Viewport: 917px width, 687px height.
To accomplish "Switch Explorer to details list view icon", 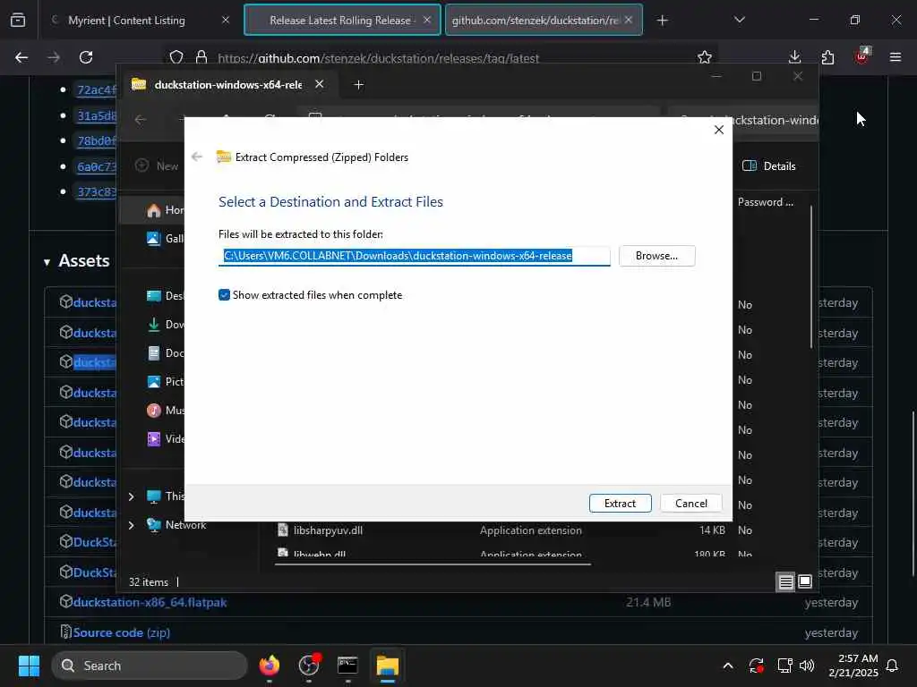I will 785,581.
